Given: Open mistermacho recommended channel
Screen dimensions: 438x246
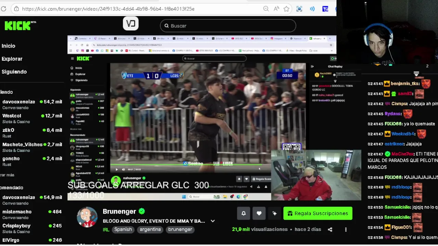Looking at the screenshot, I should click(x=31, y=214).
